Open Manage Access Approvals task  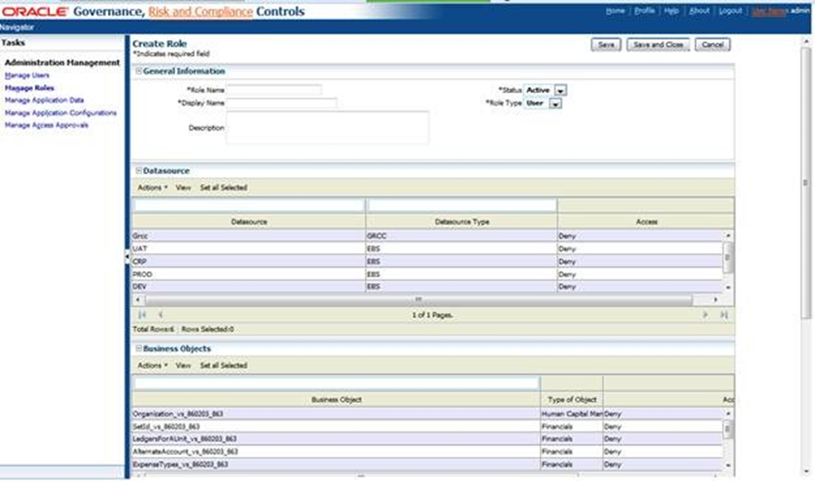pos(46,125)
